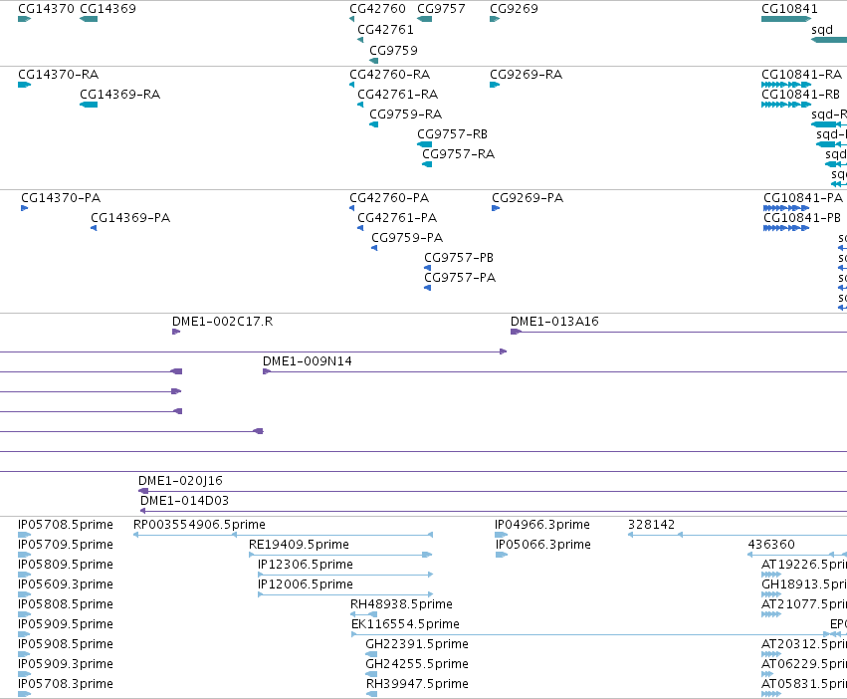Click EST EK116554.5prime
Image resolution: width=847 pixels, height=699 pixels.
tap(405, 625)
